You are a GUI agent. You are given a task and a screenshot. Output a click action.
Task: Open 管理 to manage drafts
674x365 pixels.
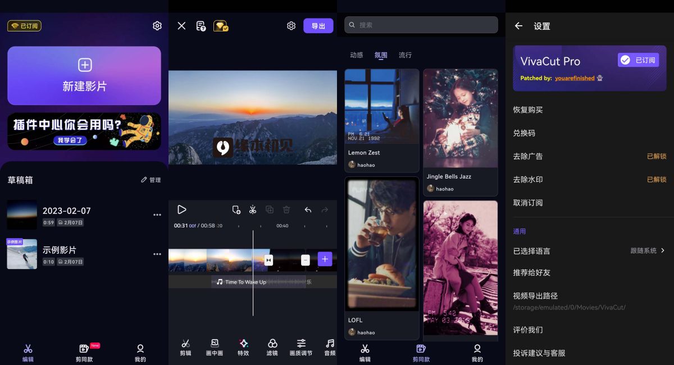click(x=151, y=180)
